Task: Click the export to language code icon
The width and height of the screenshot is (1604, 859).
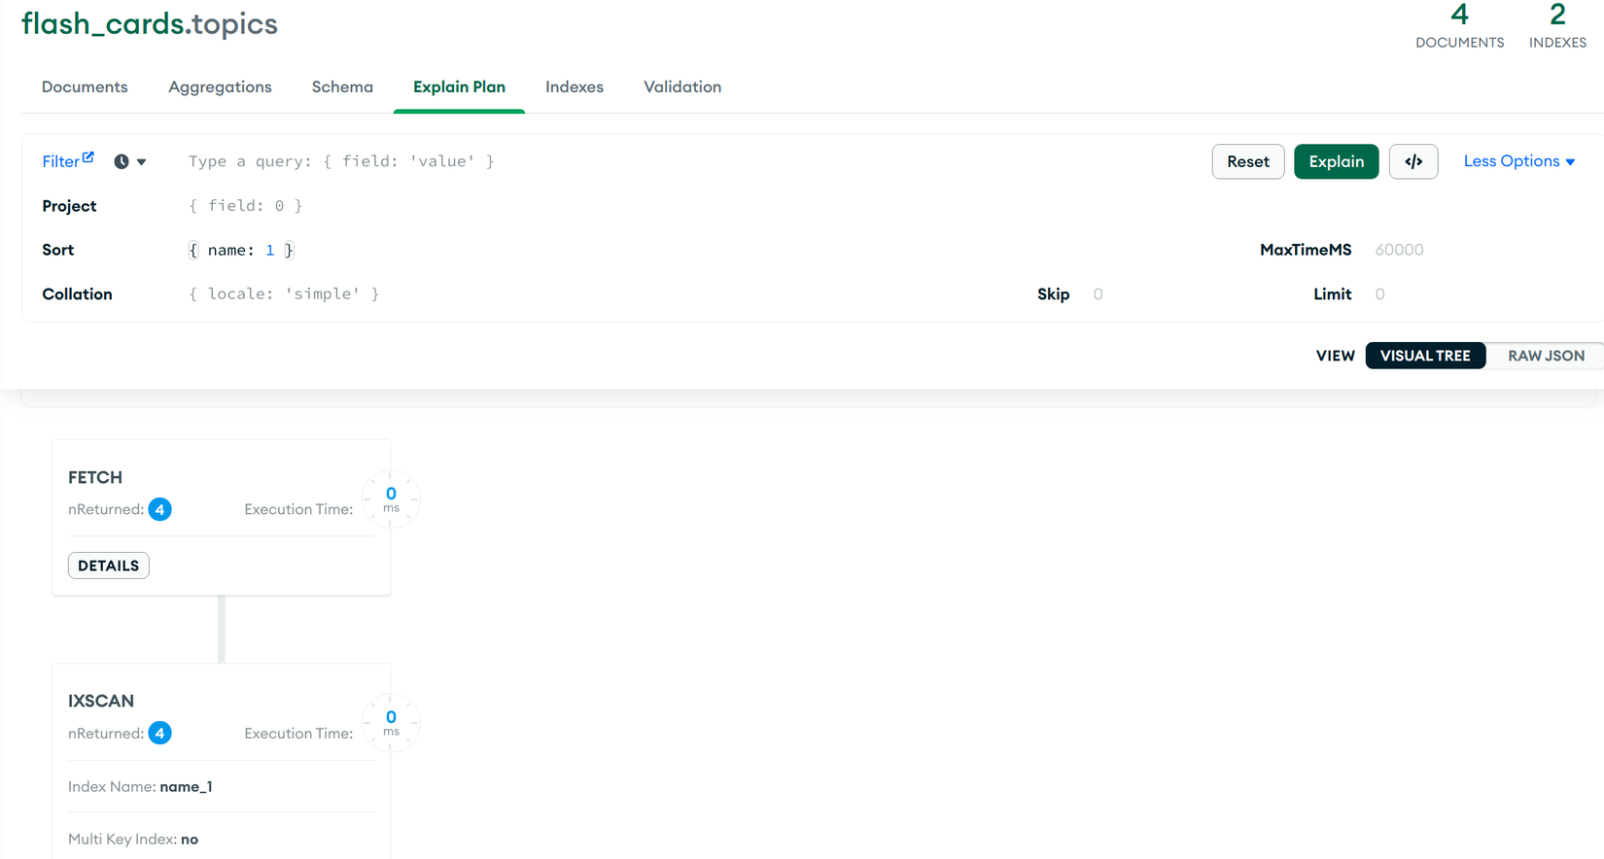Action: click(1413, 161)
